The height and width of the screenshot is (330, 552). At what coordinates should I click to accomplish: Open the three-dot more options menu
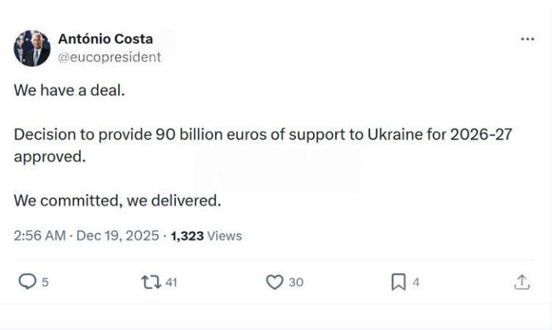point(528,39)
